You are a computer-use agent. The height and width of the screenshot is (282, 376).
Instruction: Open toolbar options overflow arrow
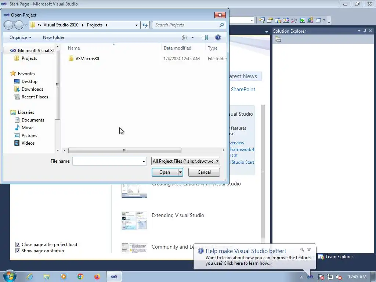pos(329,21)
